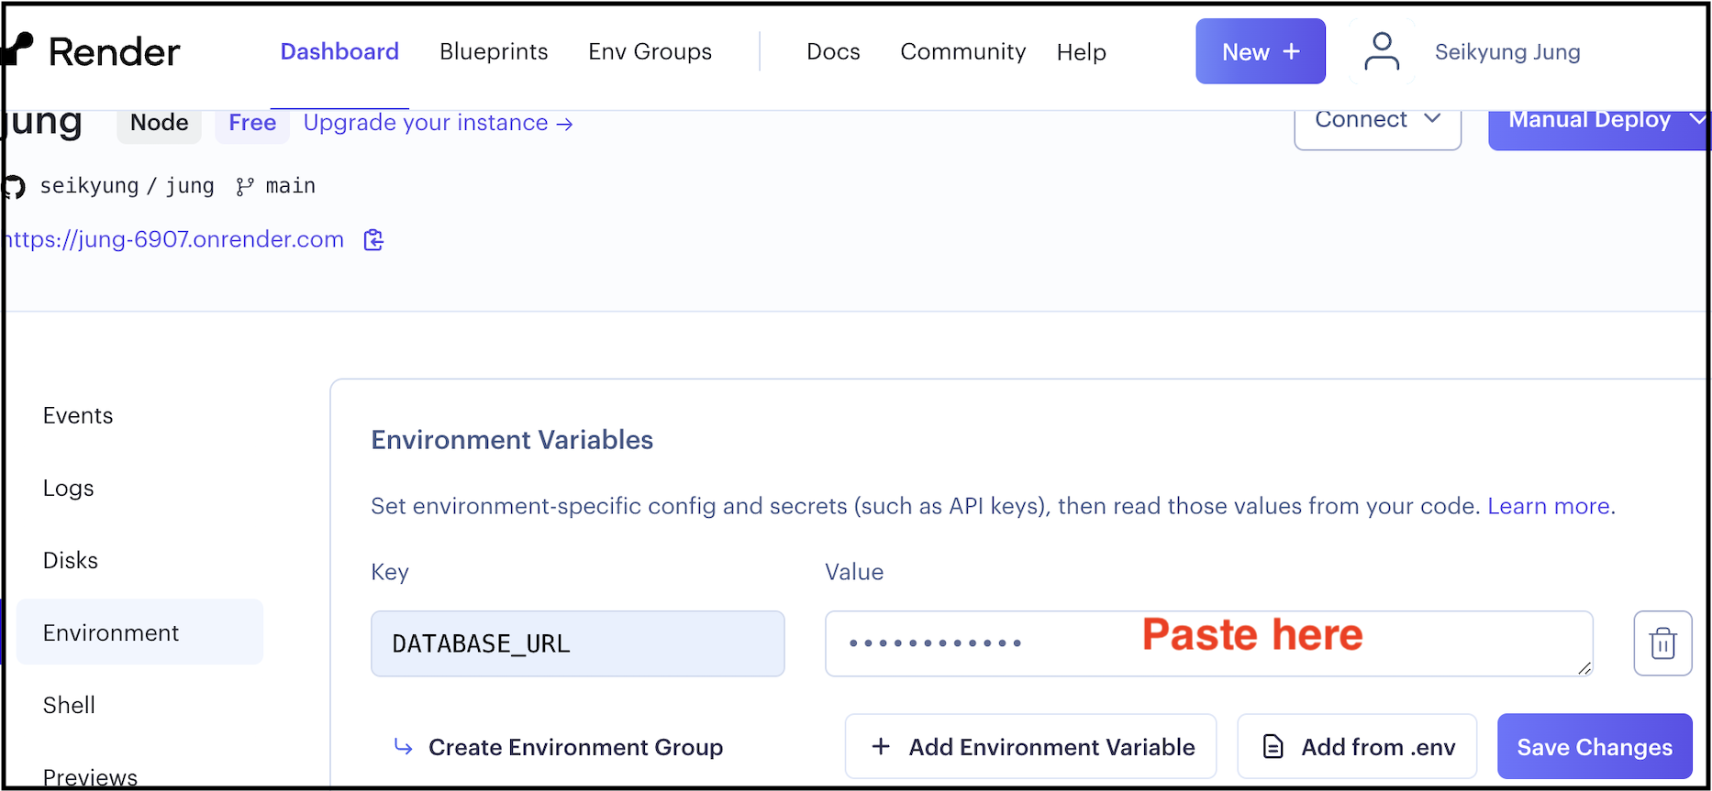Copy the onrender.com URL with clipboard icon
Image resolution: width=1712 pixels, height=791 pixels.
coord(373,240)
